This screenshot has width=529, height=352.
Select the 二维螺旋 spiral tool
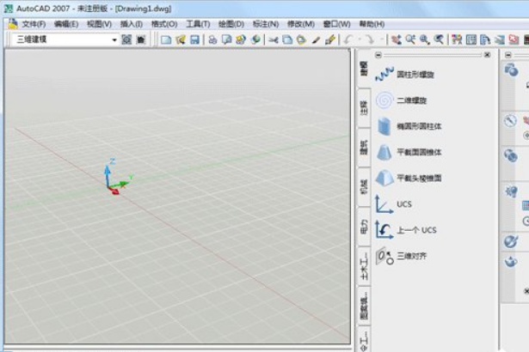pyautogui.click(x=401, y=100)
